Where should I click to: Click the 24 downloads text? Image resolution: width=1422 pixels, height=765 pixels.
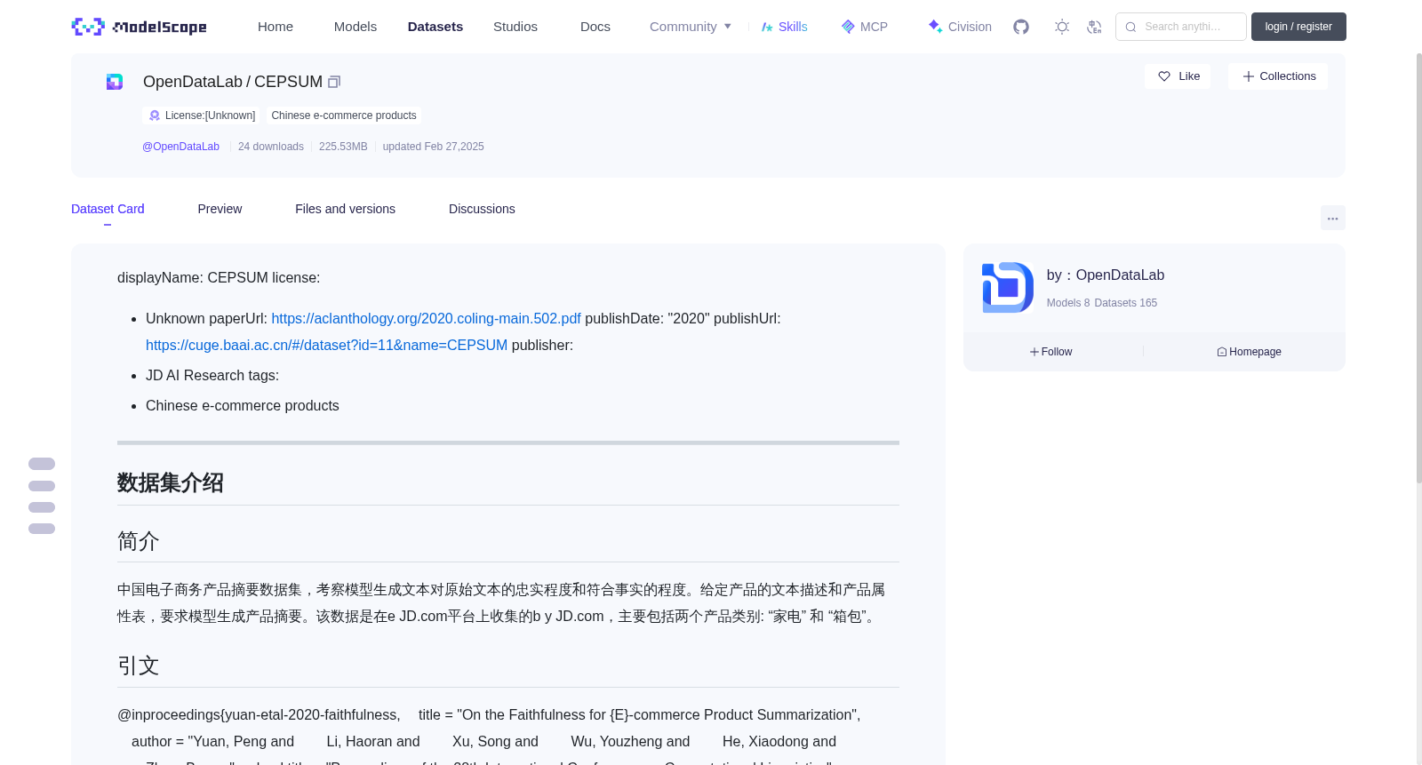pyautogui.click(x=271, y=147)
